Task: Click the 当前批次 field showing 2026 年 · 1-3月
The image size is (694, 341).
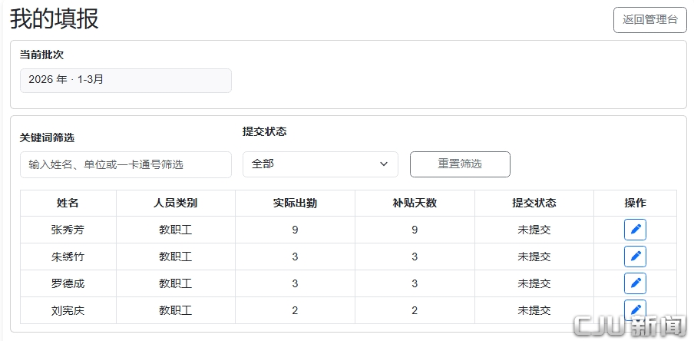Action: pyautogui.click(x=126, y=80)
